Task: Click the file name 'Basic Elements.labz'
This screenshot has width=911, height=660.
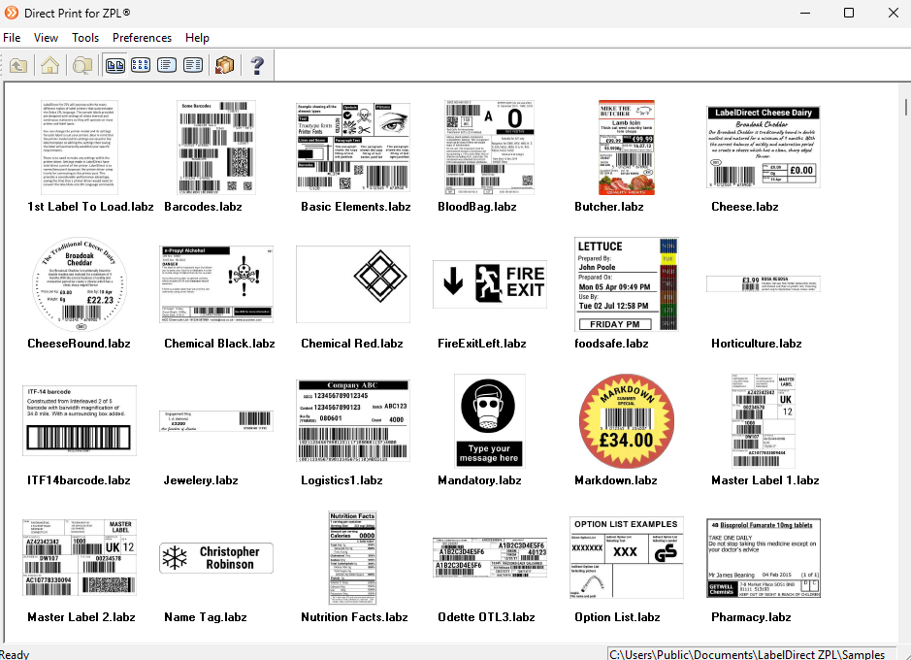Action: tap(355, 207)
